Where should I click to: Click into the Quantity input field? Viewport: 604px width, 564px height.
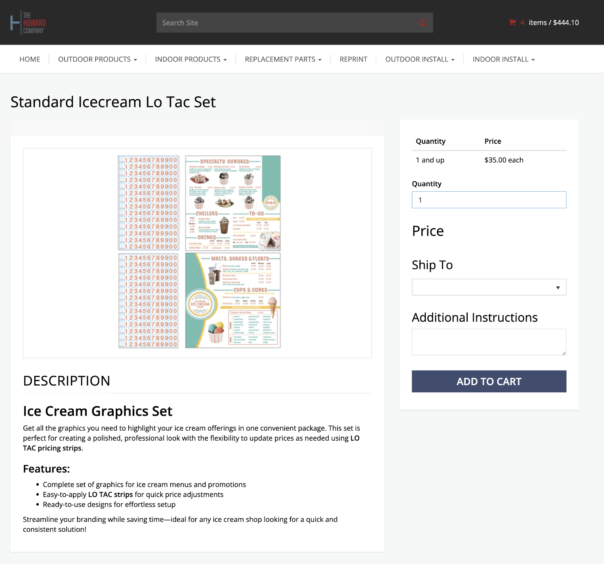(x=489, y=200)
